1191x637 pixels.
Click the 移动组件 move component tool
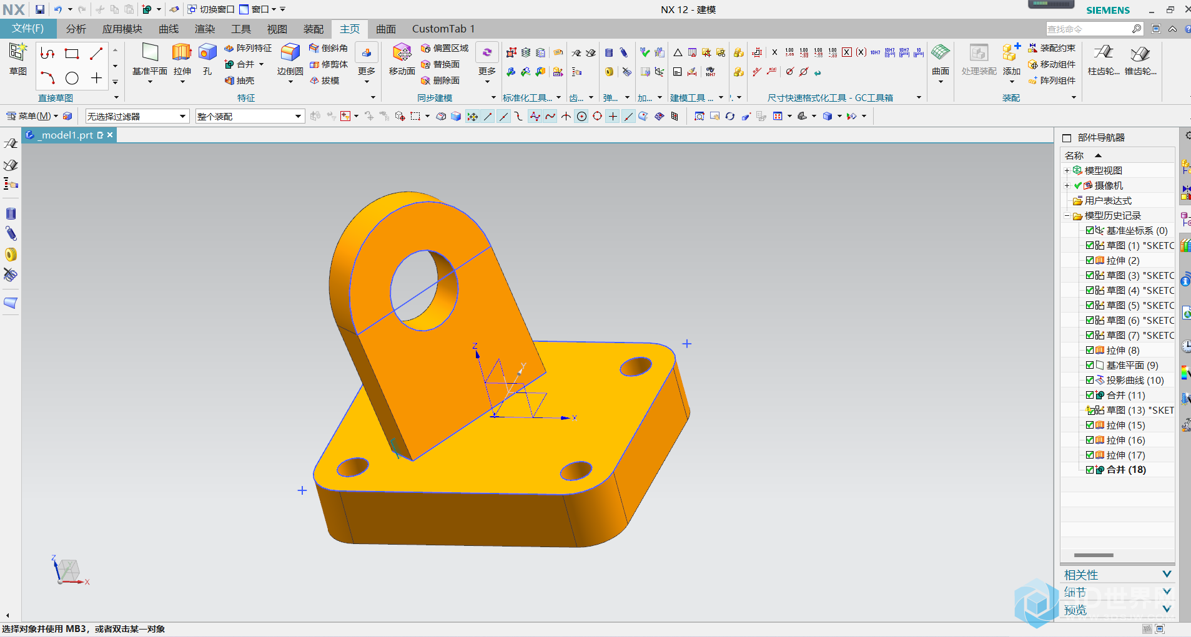tap(1052, 64)
